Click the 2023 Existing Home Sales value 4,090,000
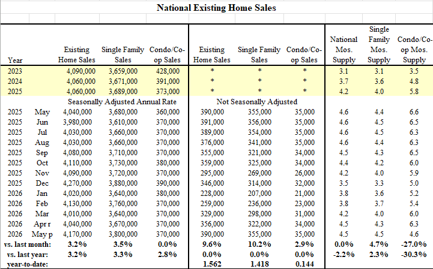 [81, 71]
